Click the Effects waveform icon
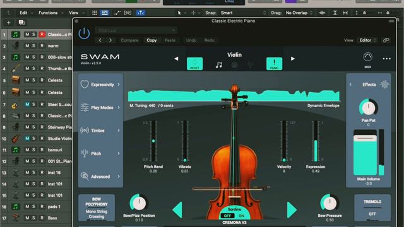 (384, 84)
